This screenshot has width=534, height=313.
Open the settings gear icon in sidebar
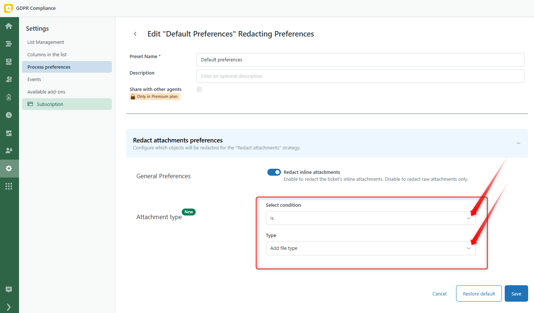tap(9, 168)
